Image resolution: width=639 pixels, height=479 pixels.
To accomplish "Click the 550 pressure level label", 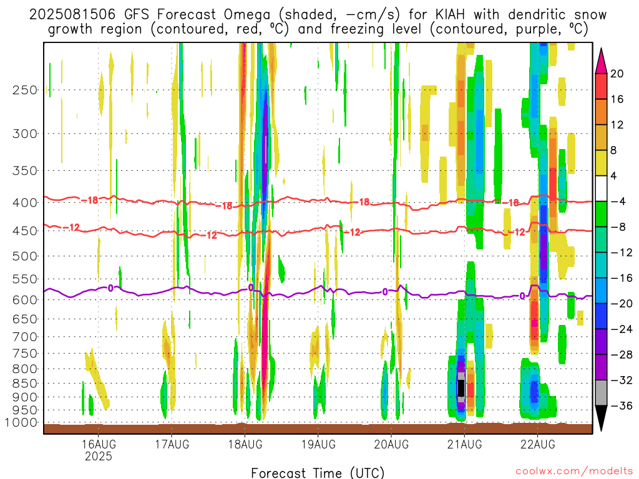I will (25, 279).
